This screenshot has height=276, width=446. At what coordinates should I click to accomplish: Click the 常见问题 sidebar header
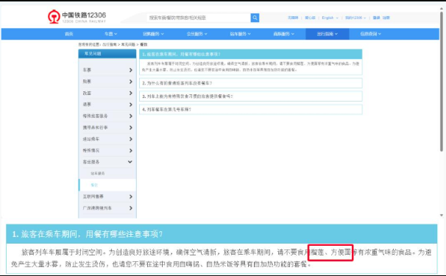pyautogui.click(x=107, y=54)
